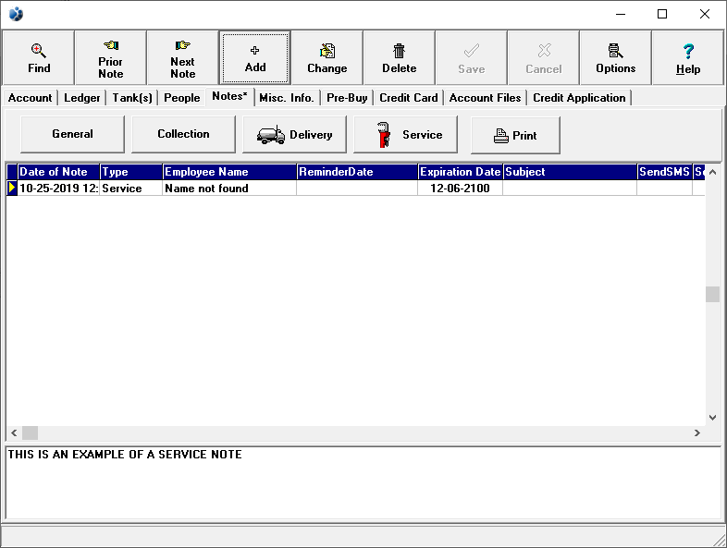Click inside the note text box

tap(361, 485)
